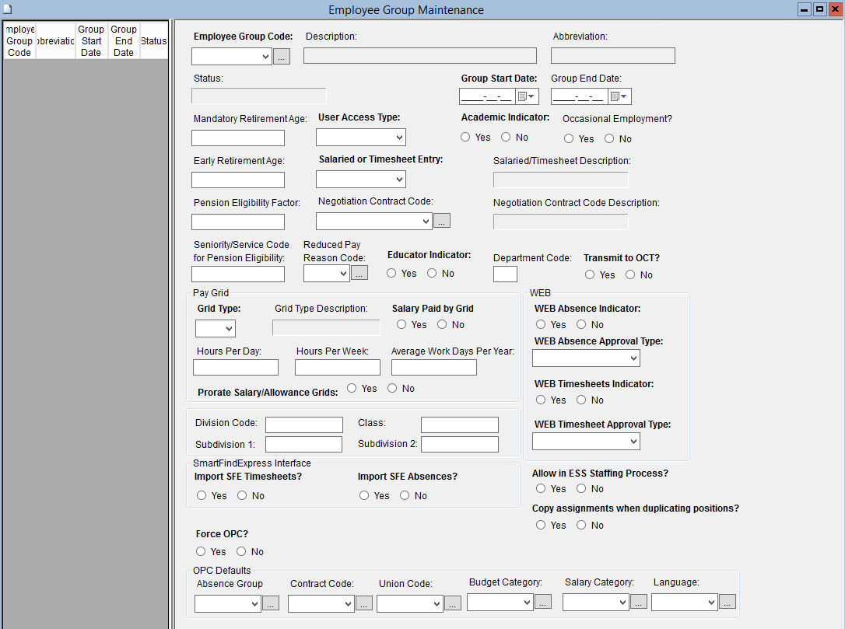Click the Mandatory Retirement Age field
Image resolution: width=845 pixels, height=629 pixels.
238,138
